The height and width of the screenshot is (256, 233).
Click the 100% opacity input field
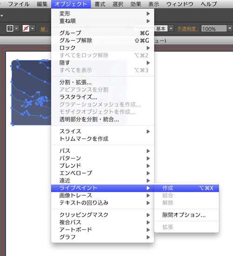tap(214, 28)
